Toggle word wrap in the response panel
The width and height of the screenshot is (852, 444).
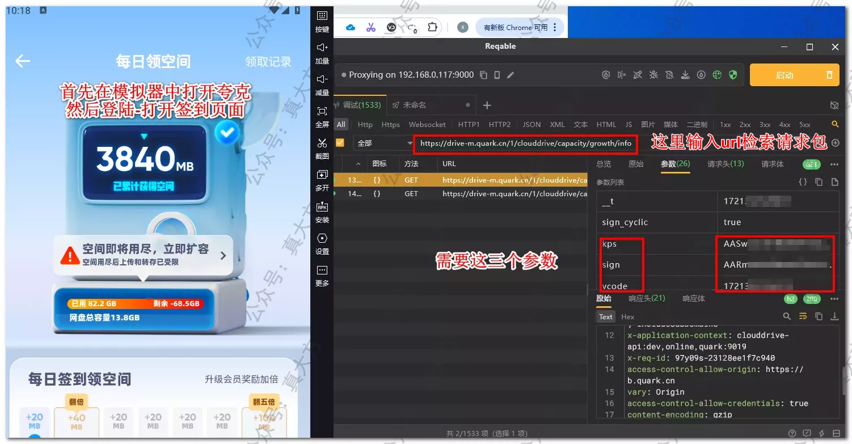pyautogui.click(x=803, y=316)
